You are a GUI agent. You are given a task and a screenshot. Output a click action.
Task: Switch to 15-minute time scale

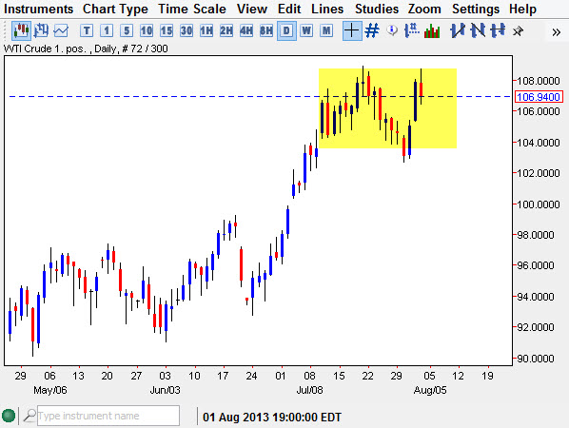pyautogui.click(x=167, y=30)
